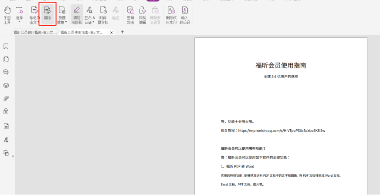The height and width of the screenshot is (195, 380).
Task: Expand the navigation panel with the small arrow
Action: pos(13,156)
